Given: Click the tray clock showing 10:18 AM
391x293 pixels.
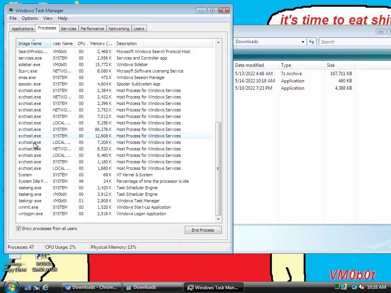Looking at the screenshot, I should 376,287.
